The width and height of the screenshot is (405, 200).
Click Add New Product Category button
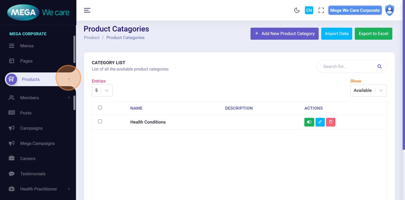click(x=284, y=34)
